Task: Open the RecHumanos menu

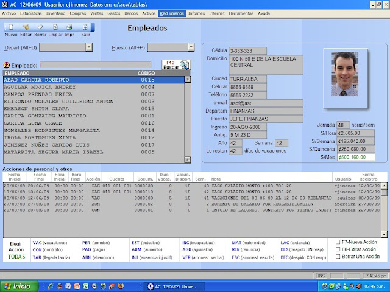Action: 172,13
